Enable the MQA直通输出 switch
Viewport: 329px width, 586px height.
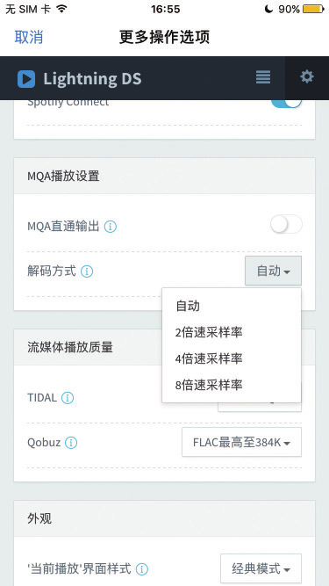pos(286,224)
